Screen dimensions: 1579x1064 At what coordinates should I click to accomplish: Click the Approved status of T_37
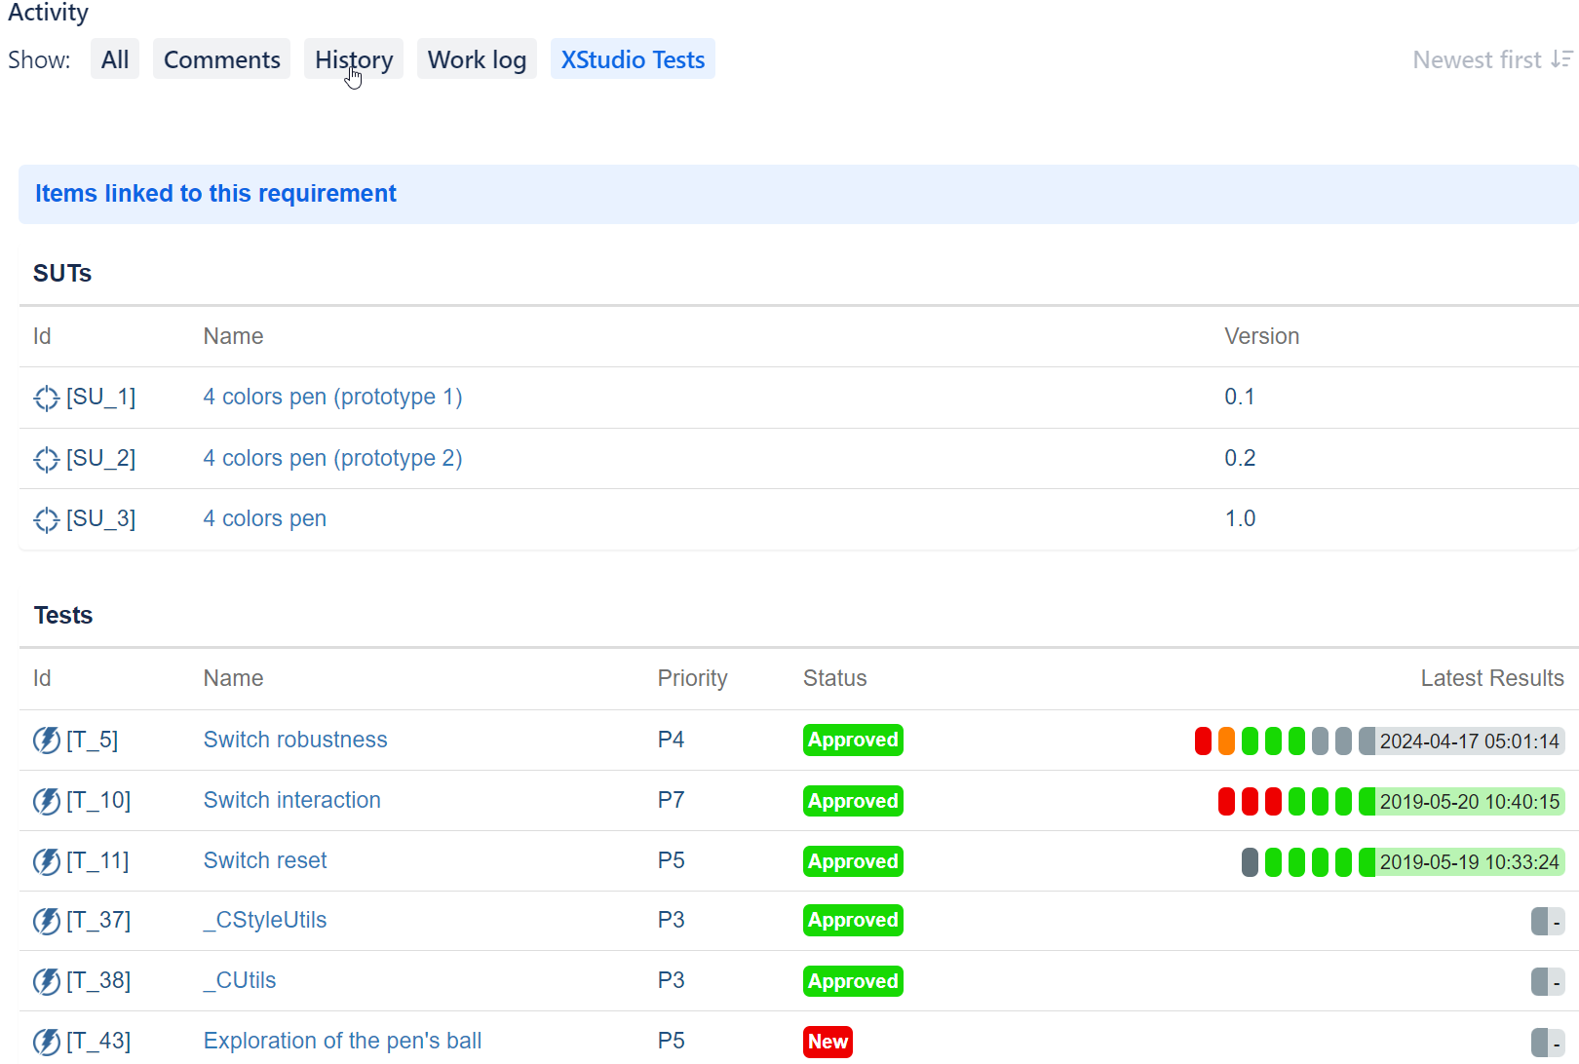853,920
